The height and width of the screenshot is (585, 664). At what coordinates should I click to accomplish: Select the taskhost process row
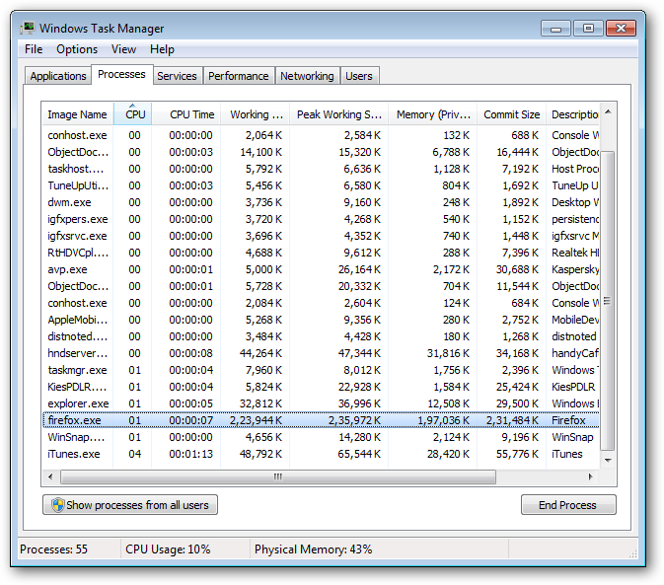(321, 169)
